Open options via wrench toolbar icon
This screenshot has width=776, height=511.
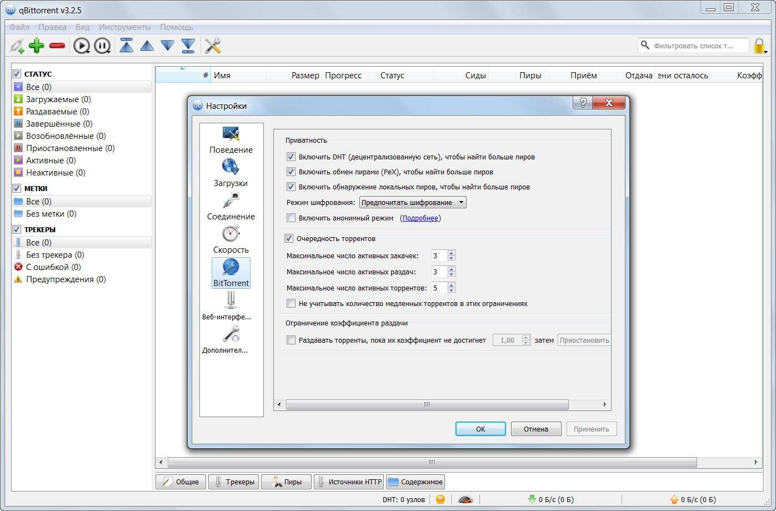point(213,46)
